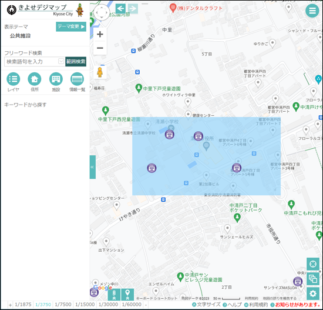Click the 中清戸二丁目ポケットパーク marker
Image resolution: width=323 pixels, height=310 pixels.
(x=237, y=218)
